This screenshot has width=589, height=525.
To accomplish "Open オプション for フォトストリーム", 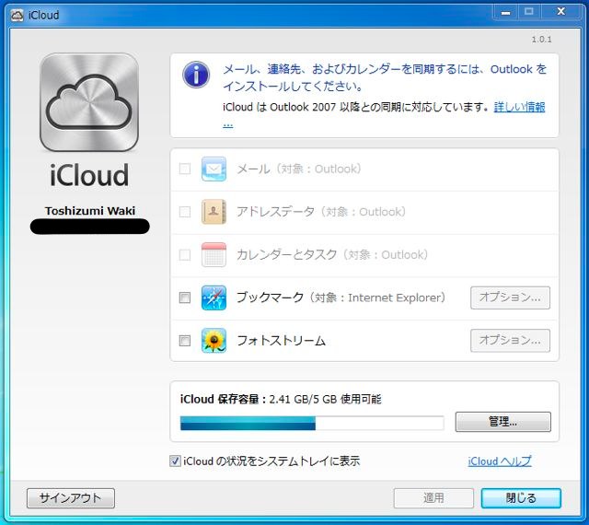I will click(x=510, y=341).
